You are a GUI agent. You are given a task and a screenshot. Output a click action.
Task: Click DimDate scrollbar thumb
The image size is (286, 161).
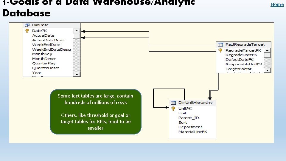77,36
